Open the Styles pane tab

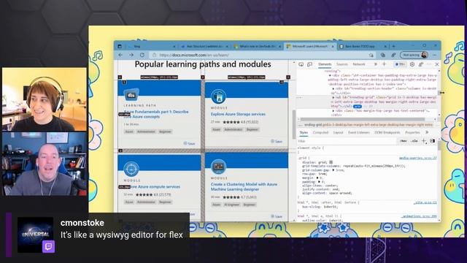click(x=304, y=132)
